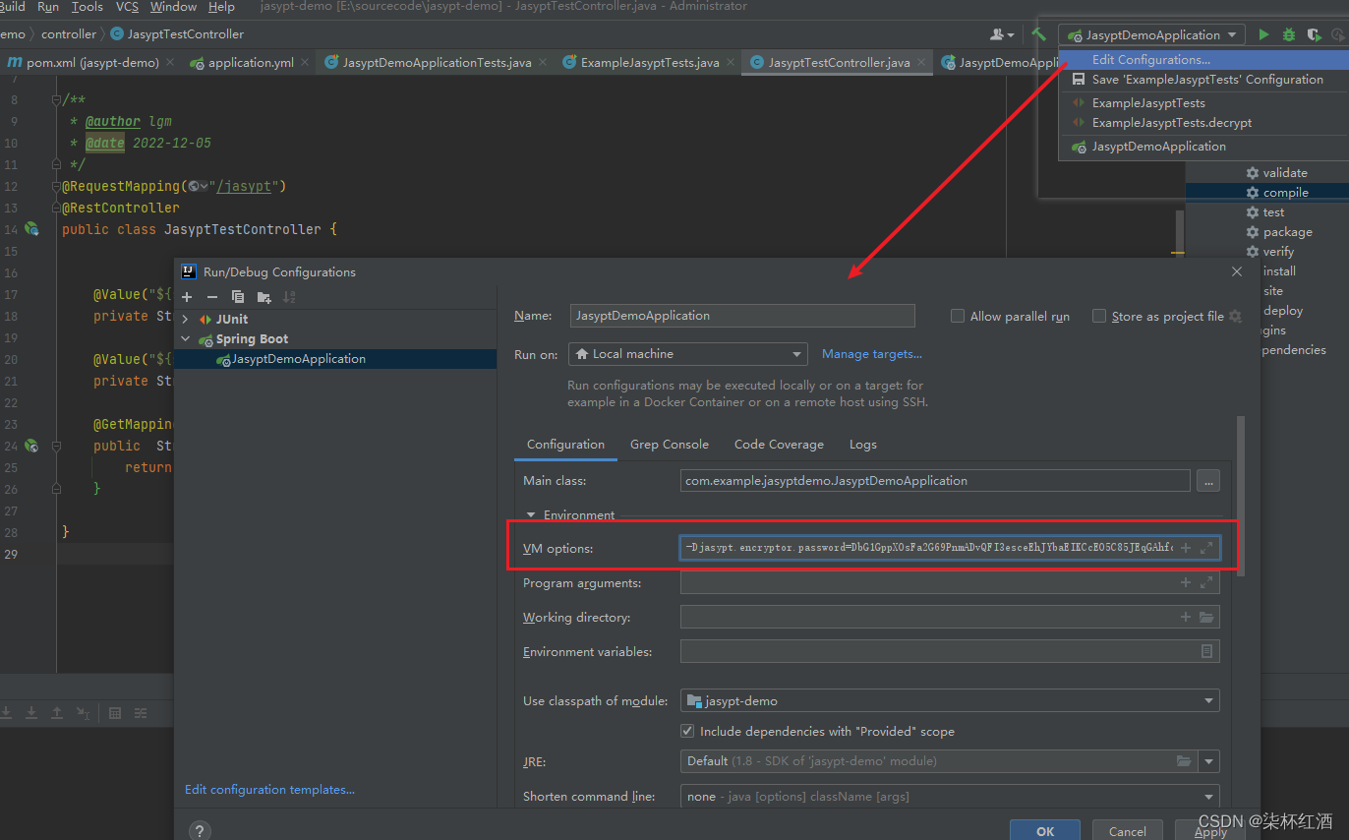Browse JRE with the folder icon

point(1184,761)
